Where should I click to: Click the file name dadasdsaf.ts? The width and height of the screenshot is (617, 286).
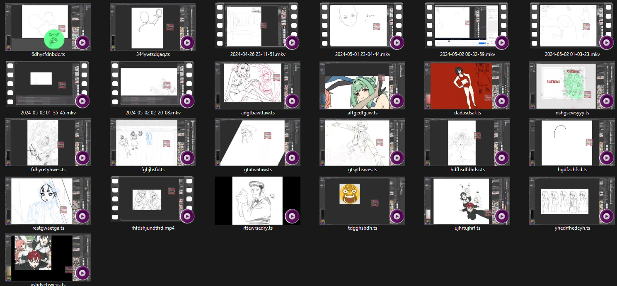[467, 113]
